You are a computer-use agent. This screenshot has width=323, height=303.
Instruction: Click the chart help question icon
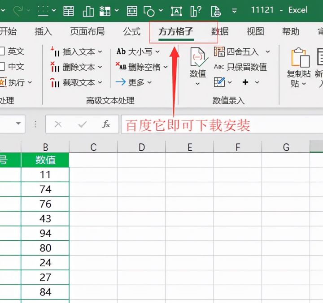click(196, 11)
